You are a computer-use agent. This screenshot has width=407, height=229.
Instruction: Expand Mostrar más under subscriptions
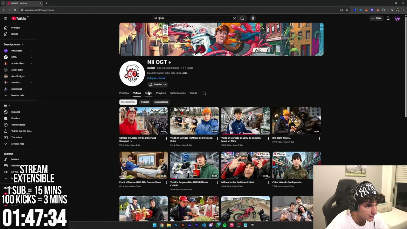pos(18,95)
